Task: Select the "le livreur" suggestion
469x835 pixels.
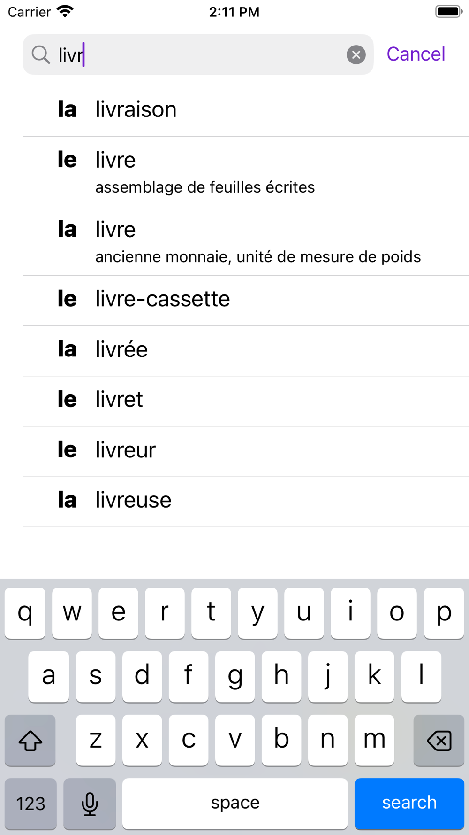Action: (246, 451)
